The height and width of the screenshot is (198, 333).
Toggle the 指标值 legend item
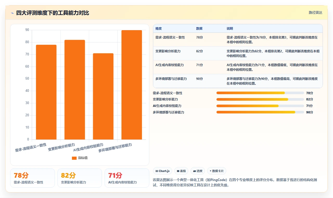tap(80, 158)
